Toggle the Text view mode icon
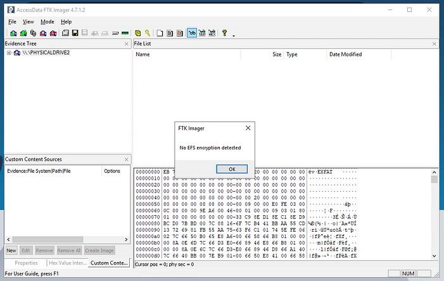The height and width of the screenshot is (281, 444). (202, 33)
